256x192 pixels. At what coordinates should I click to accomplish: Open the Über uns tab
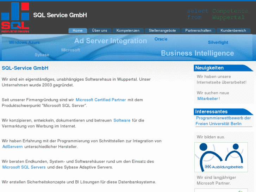pyautogui.click(x=100, y=31)
